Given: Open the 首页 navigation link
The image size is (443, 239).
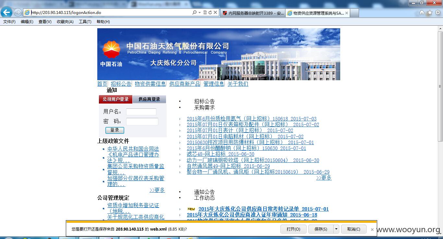Looking at the screenshot, I should tap(102, 84).
